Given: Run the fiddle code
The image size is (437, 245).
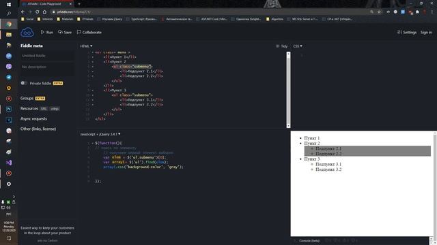Looking at the screenshot, I should (x=47, y=32).
